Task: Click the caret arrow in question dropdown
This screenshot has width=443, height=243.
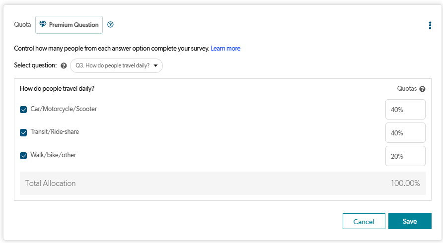Action: 155,65
